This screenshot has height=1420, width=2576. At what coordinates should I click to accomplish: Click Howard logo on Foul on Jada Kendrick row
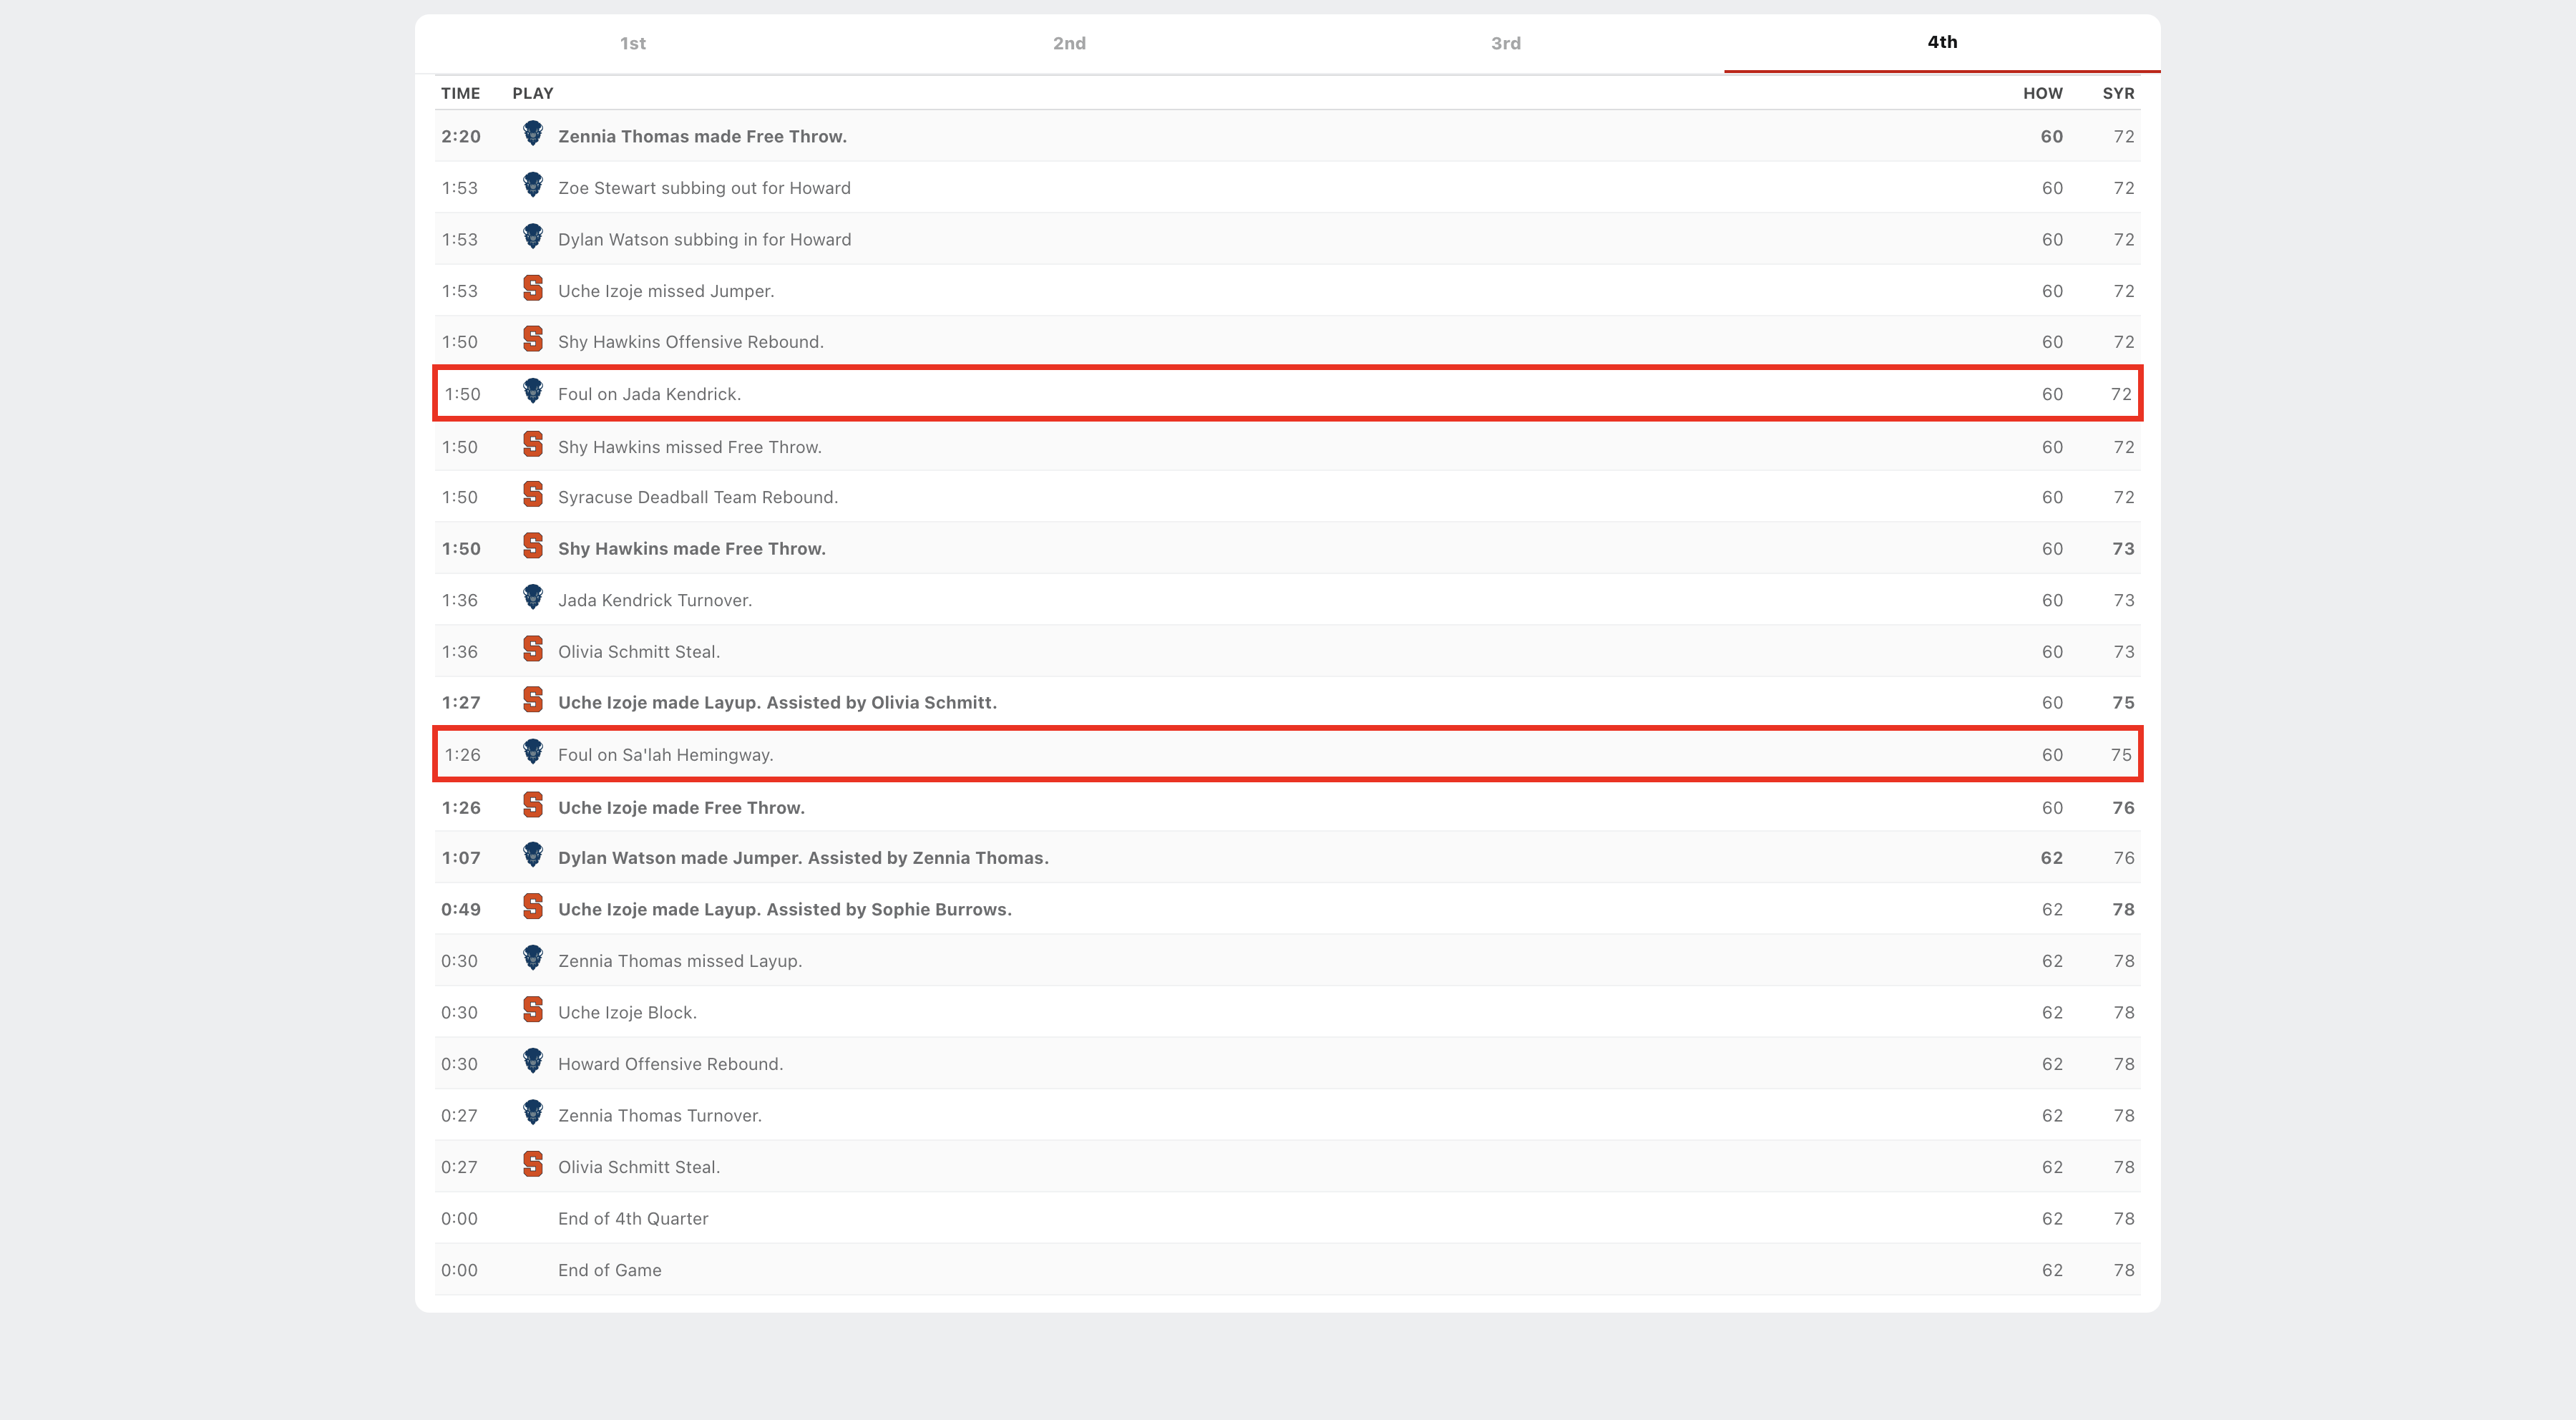pos(532,392)
